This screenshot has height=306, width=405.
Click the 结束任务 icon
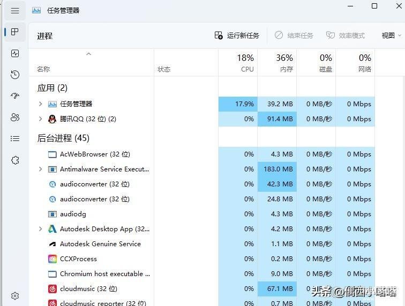click(x=279, y=35)
